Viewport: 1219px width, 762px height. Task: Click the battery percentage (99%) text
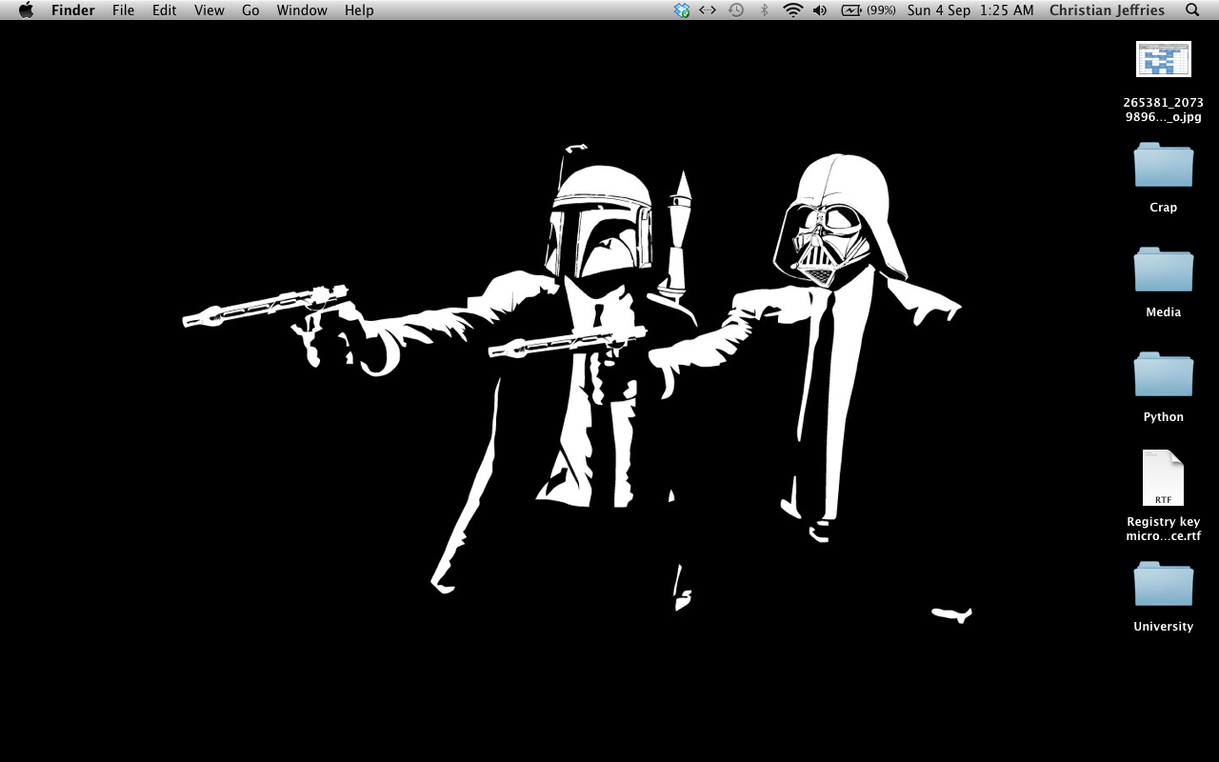click(881, 10)
